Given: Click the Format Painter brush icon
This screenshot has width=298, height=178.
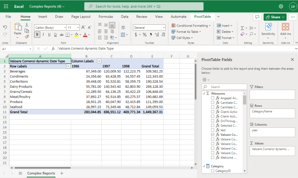Looking at the screenshot, I should pos(27,37).
